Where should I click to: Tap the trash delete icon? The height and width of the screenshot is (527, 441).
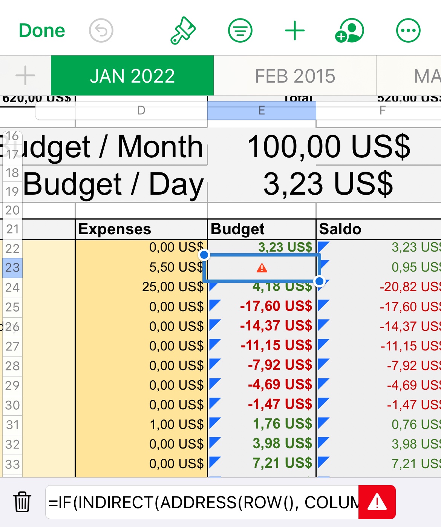coord(22,502)
